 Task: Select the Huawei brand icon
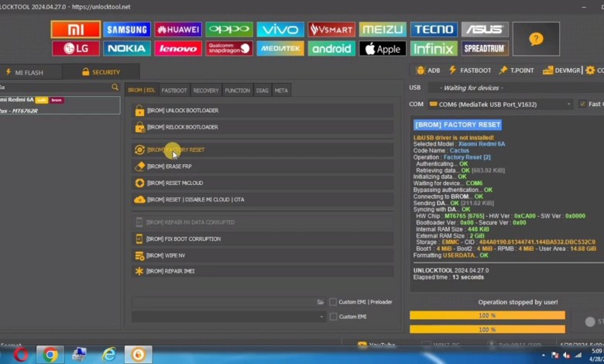178,29
